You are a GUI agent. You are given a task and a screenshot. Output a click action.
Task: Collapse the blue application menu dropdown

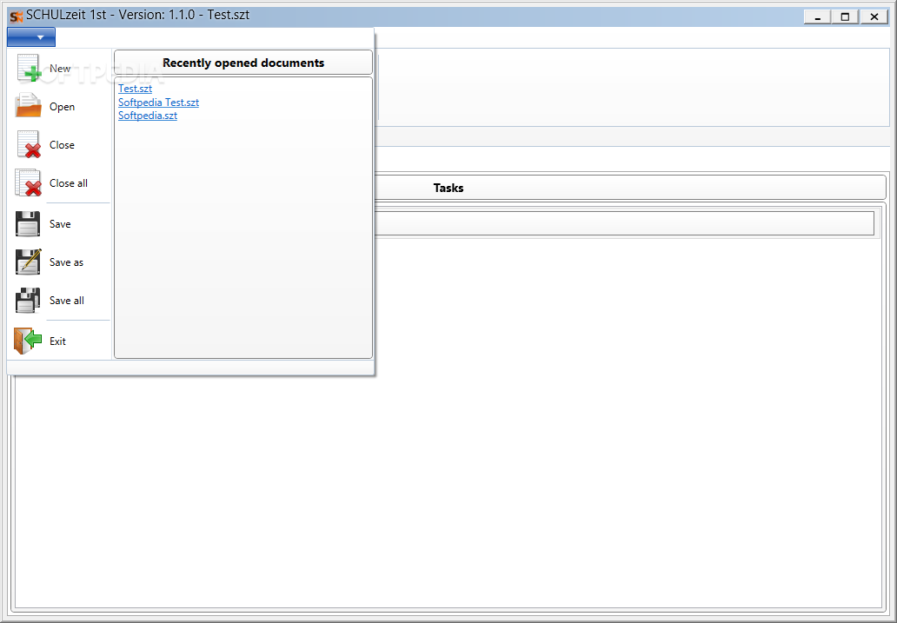tap(31, 37)
